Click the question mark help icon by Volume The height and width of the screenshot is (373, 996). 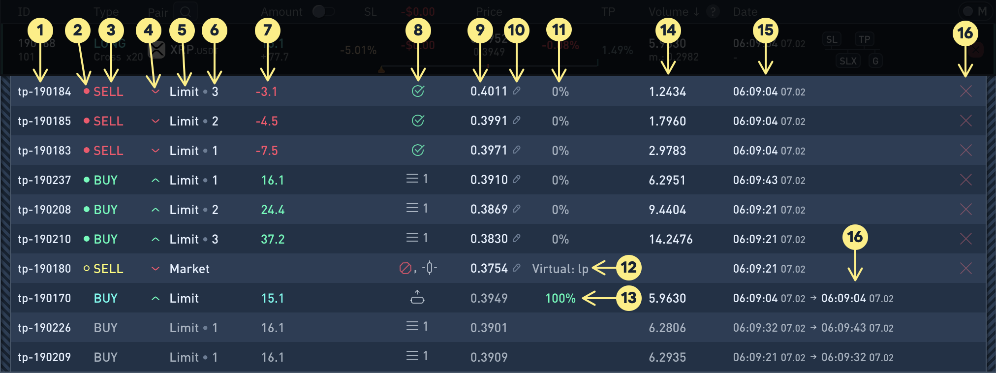pyautogui.click(x=712, y=12)
